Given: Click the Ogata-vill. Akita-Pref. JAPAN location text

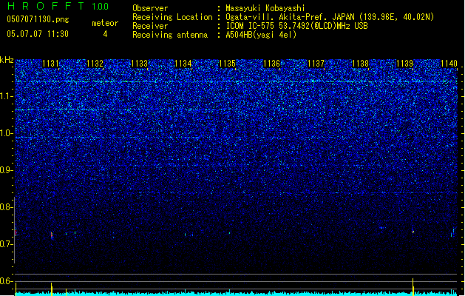Looking at the screenshot, I should pyautogui.click(x=330, y=17).
